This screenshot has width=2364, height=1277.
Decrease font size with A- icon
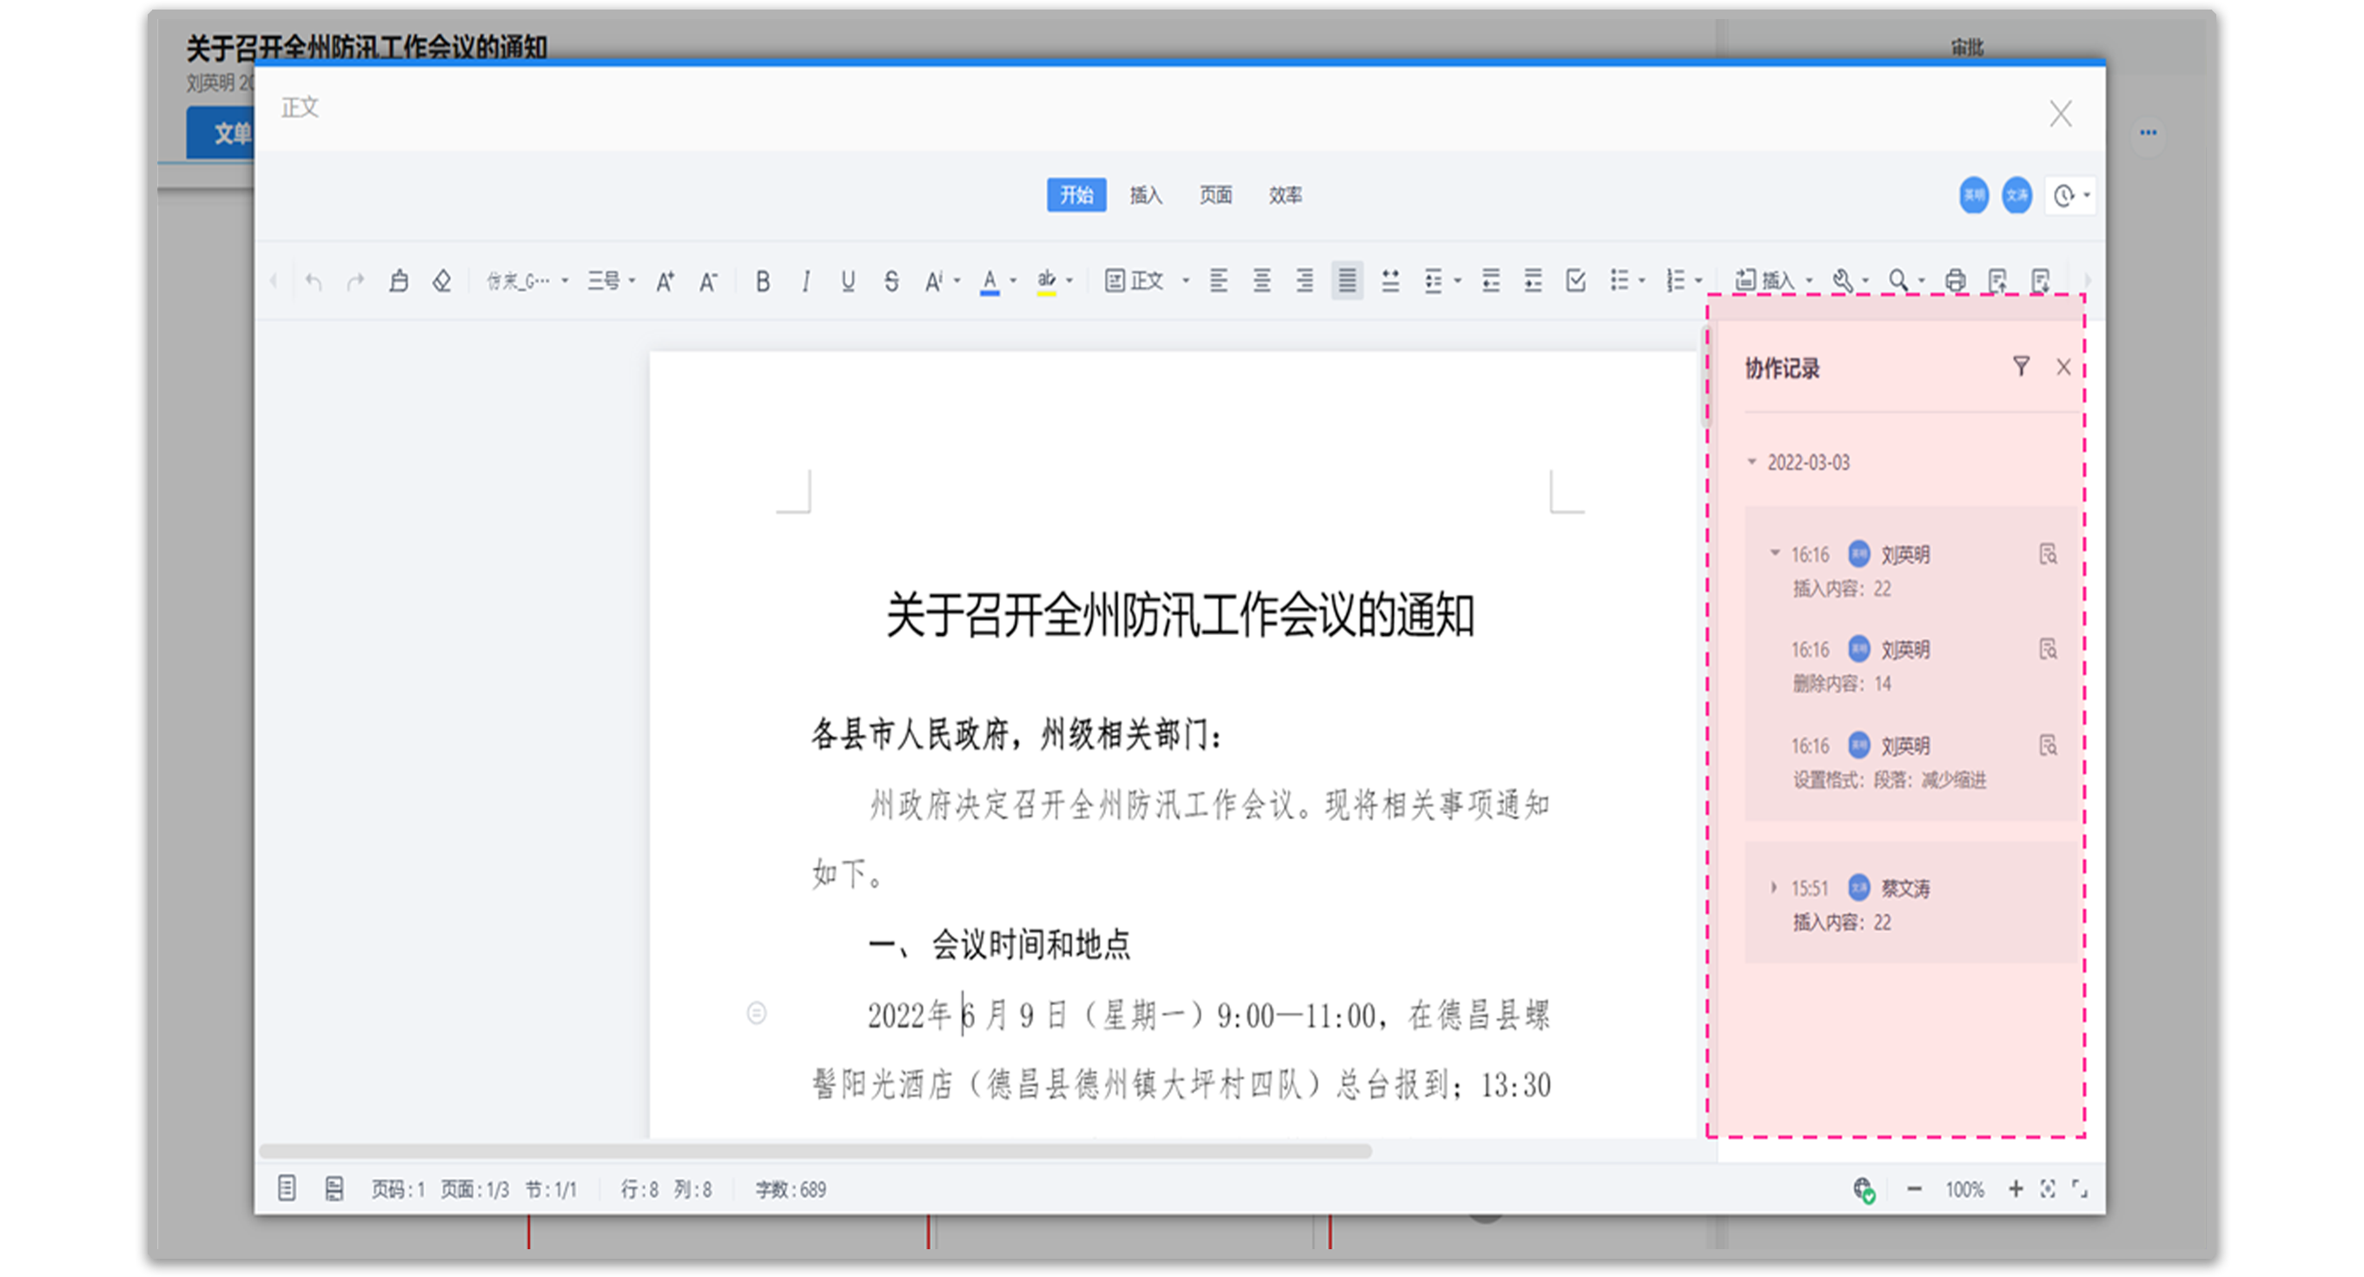(x=707, y=281)
